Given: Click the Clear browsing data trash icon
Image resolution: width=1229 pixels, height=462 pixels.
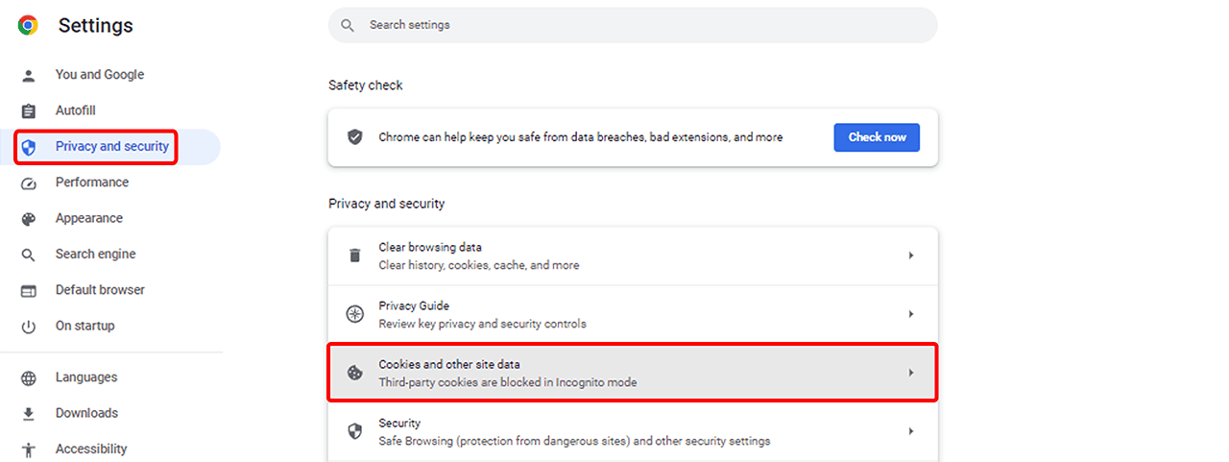Looking at the screenshot, I should pyautogui.click(x=355, y=255).
